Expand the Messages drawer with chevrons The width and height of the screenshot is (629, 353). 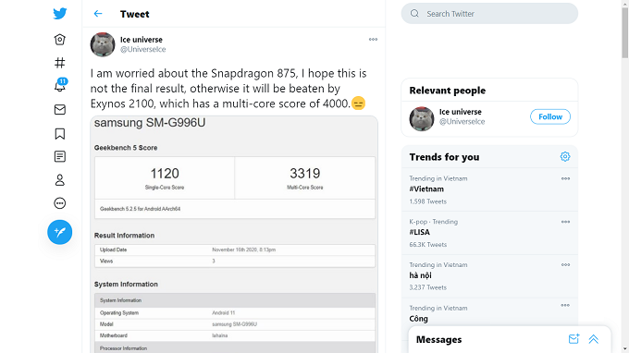click(x=593, y=339)
